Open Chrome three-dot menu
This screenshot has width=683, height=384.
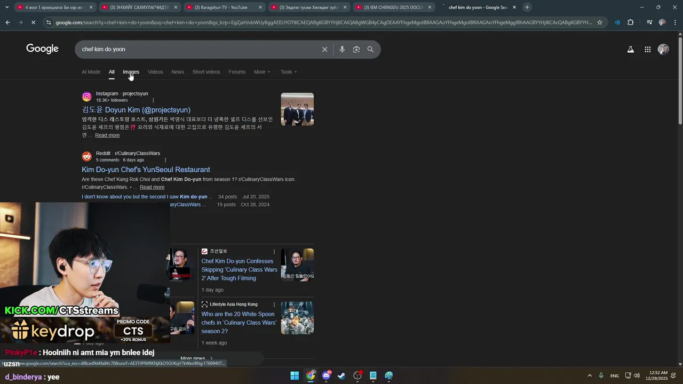(x=675, y=22)
